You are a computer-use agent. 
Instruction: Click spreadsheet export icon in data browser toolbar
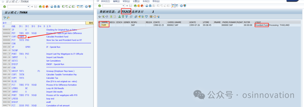pos(136,17)
